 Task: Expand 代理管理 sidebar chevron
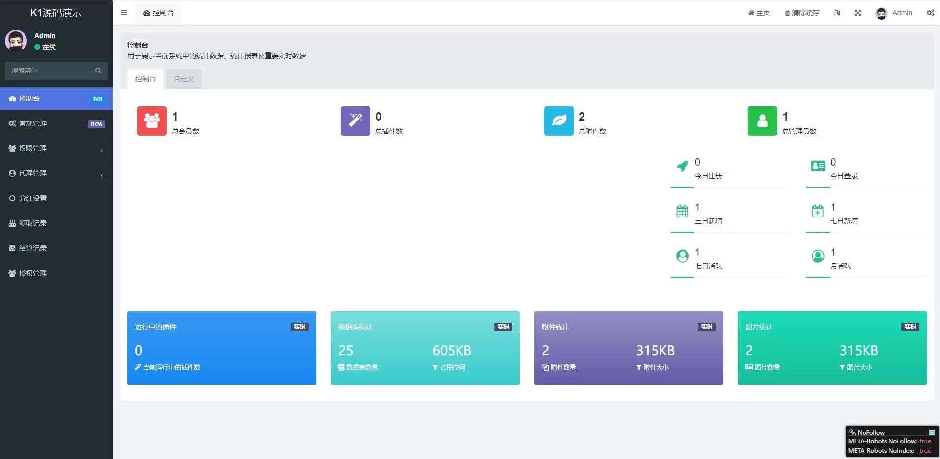pos(102,175)
